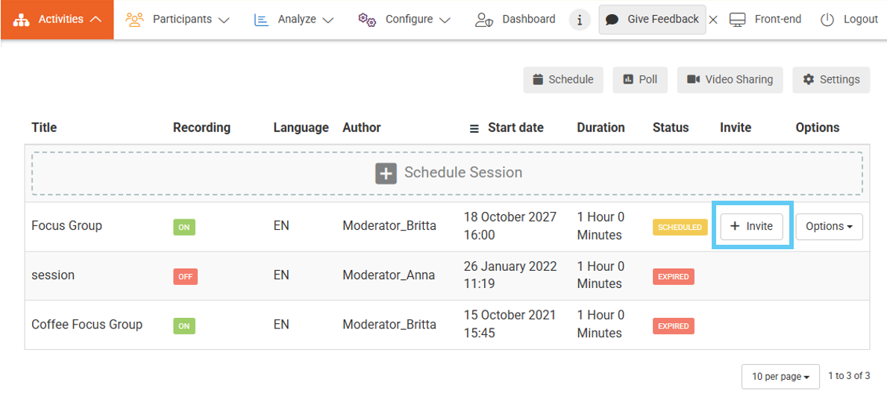Expand the Participants menu
The image size is (887, 397).
(178, 19)
